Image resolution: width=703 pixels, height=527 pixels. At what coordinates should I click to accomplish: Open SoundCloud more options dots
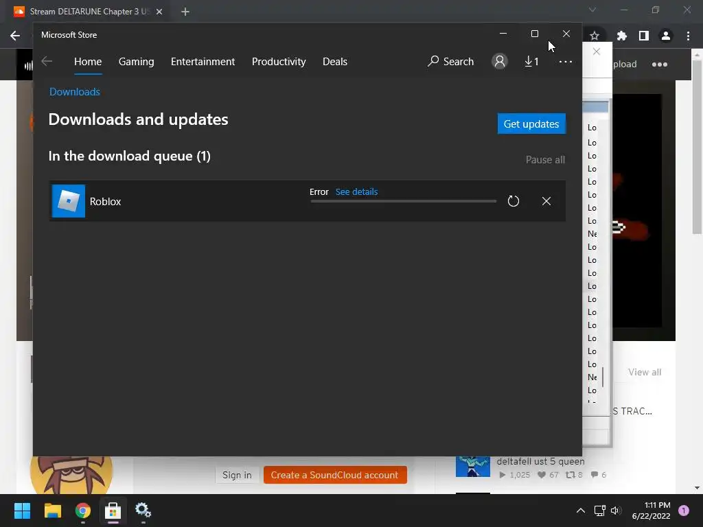point(660,65)
